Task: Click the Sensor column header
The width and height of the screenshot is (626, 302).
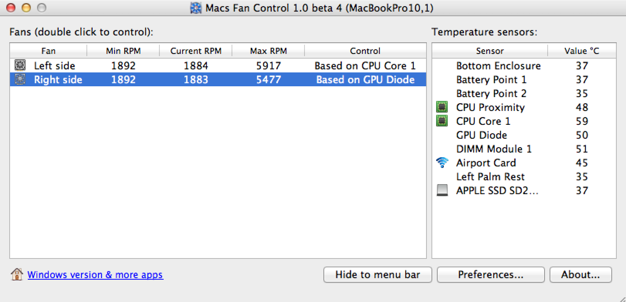Action: click(x=489, y=51)
